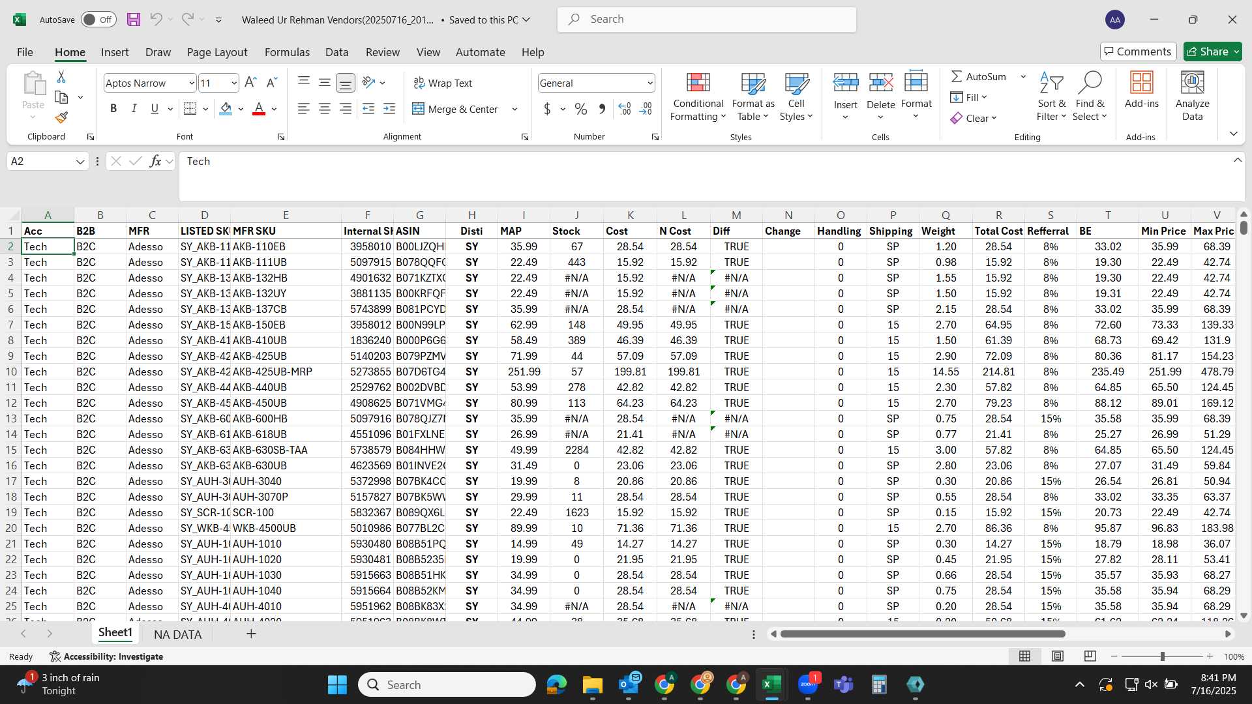Decrease font size with small A icon
Image resolution: width=1252 pixels, height=704 pixels.
272,83
